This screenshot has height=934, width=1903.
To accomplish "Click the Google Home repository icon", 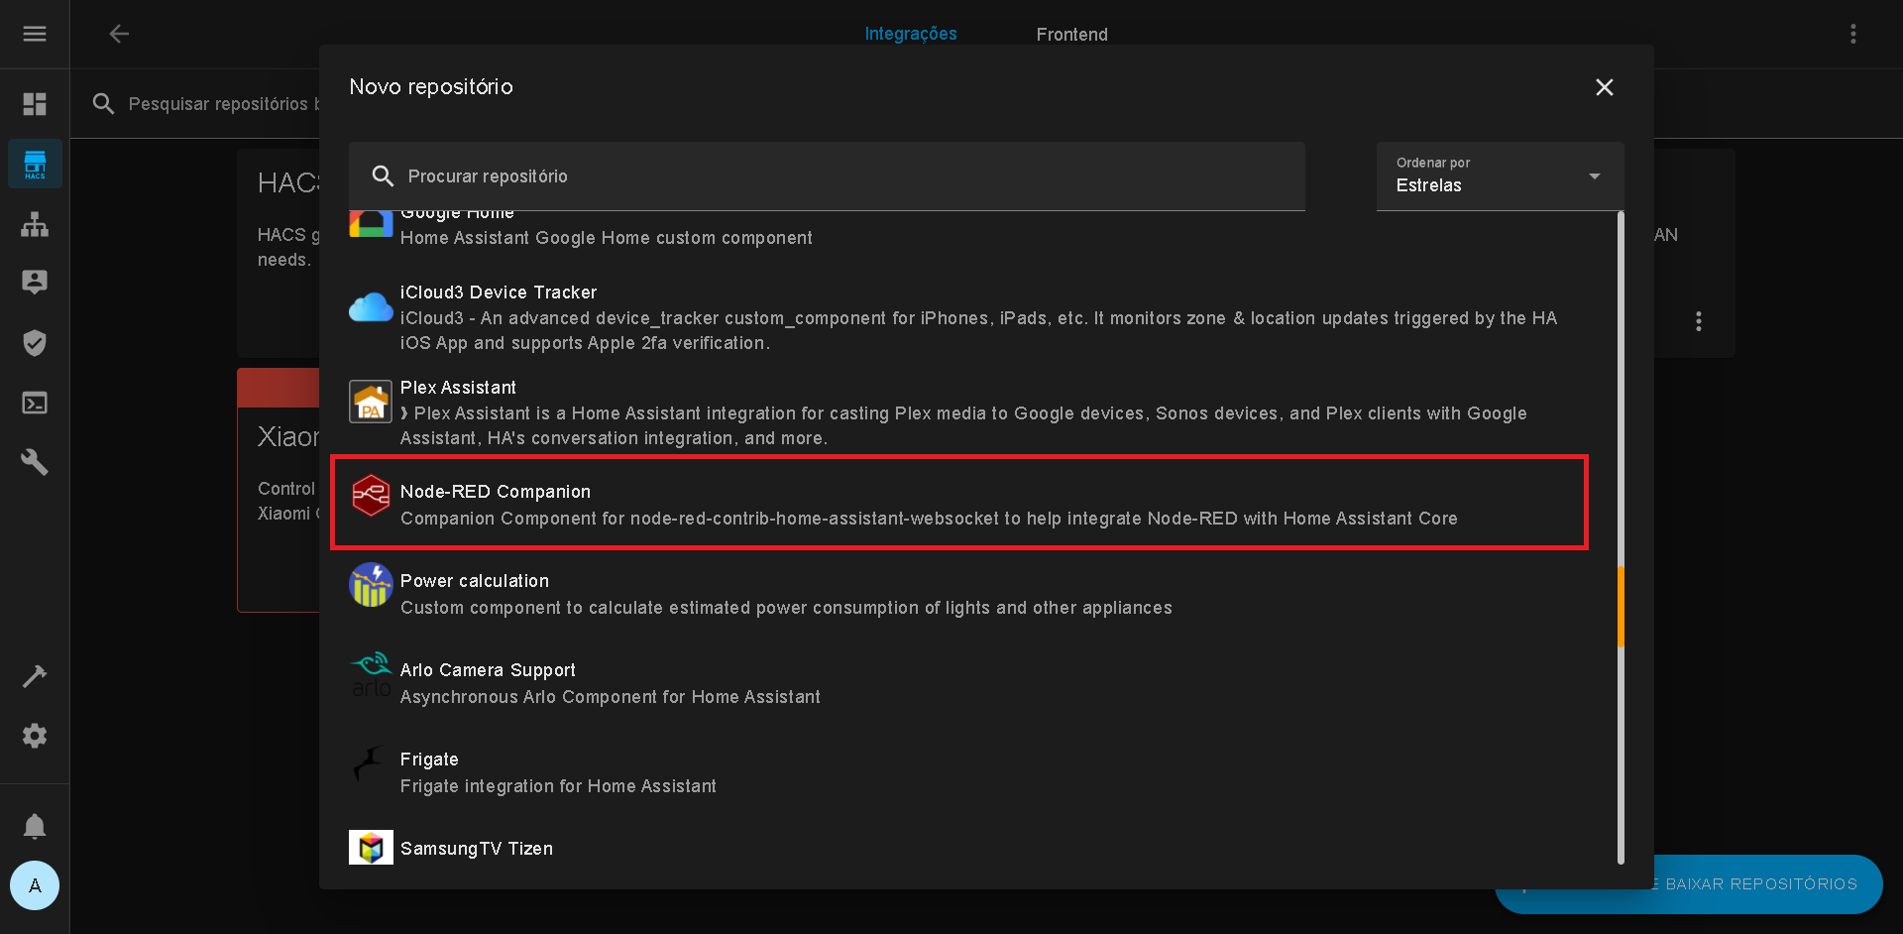I will pos(371,224).
